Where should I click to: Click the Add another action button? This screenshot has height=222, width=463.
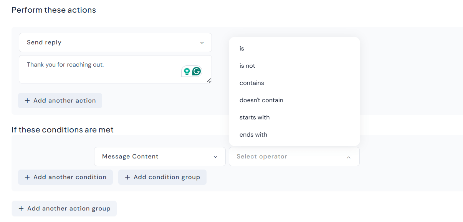pos(60,101)
